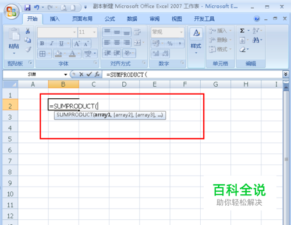Toggle Underline formatting
The height and width of the screenshot is (225, 291).
pos(61,44)
